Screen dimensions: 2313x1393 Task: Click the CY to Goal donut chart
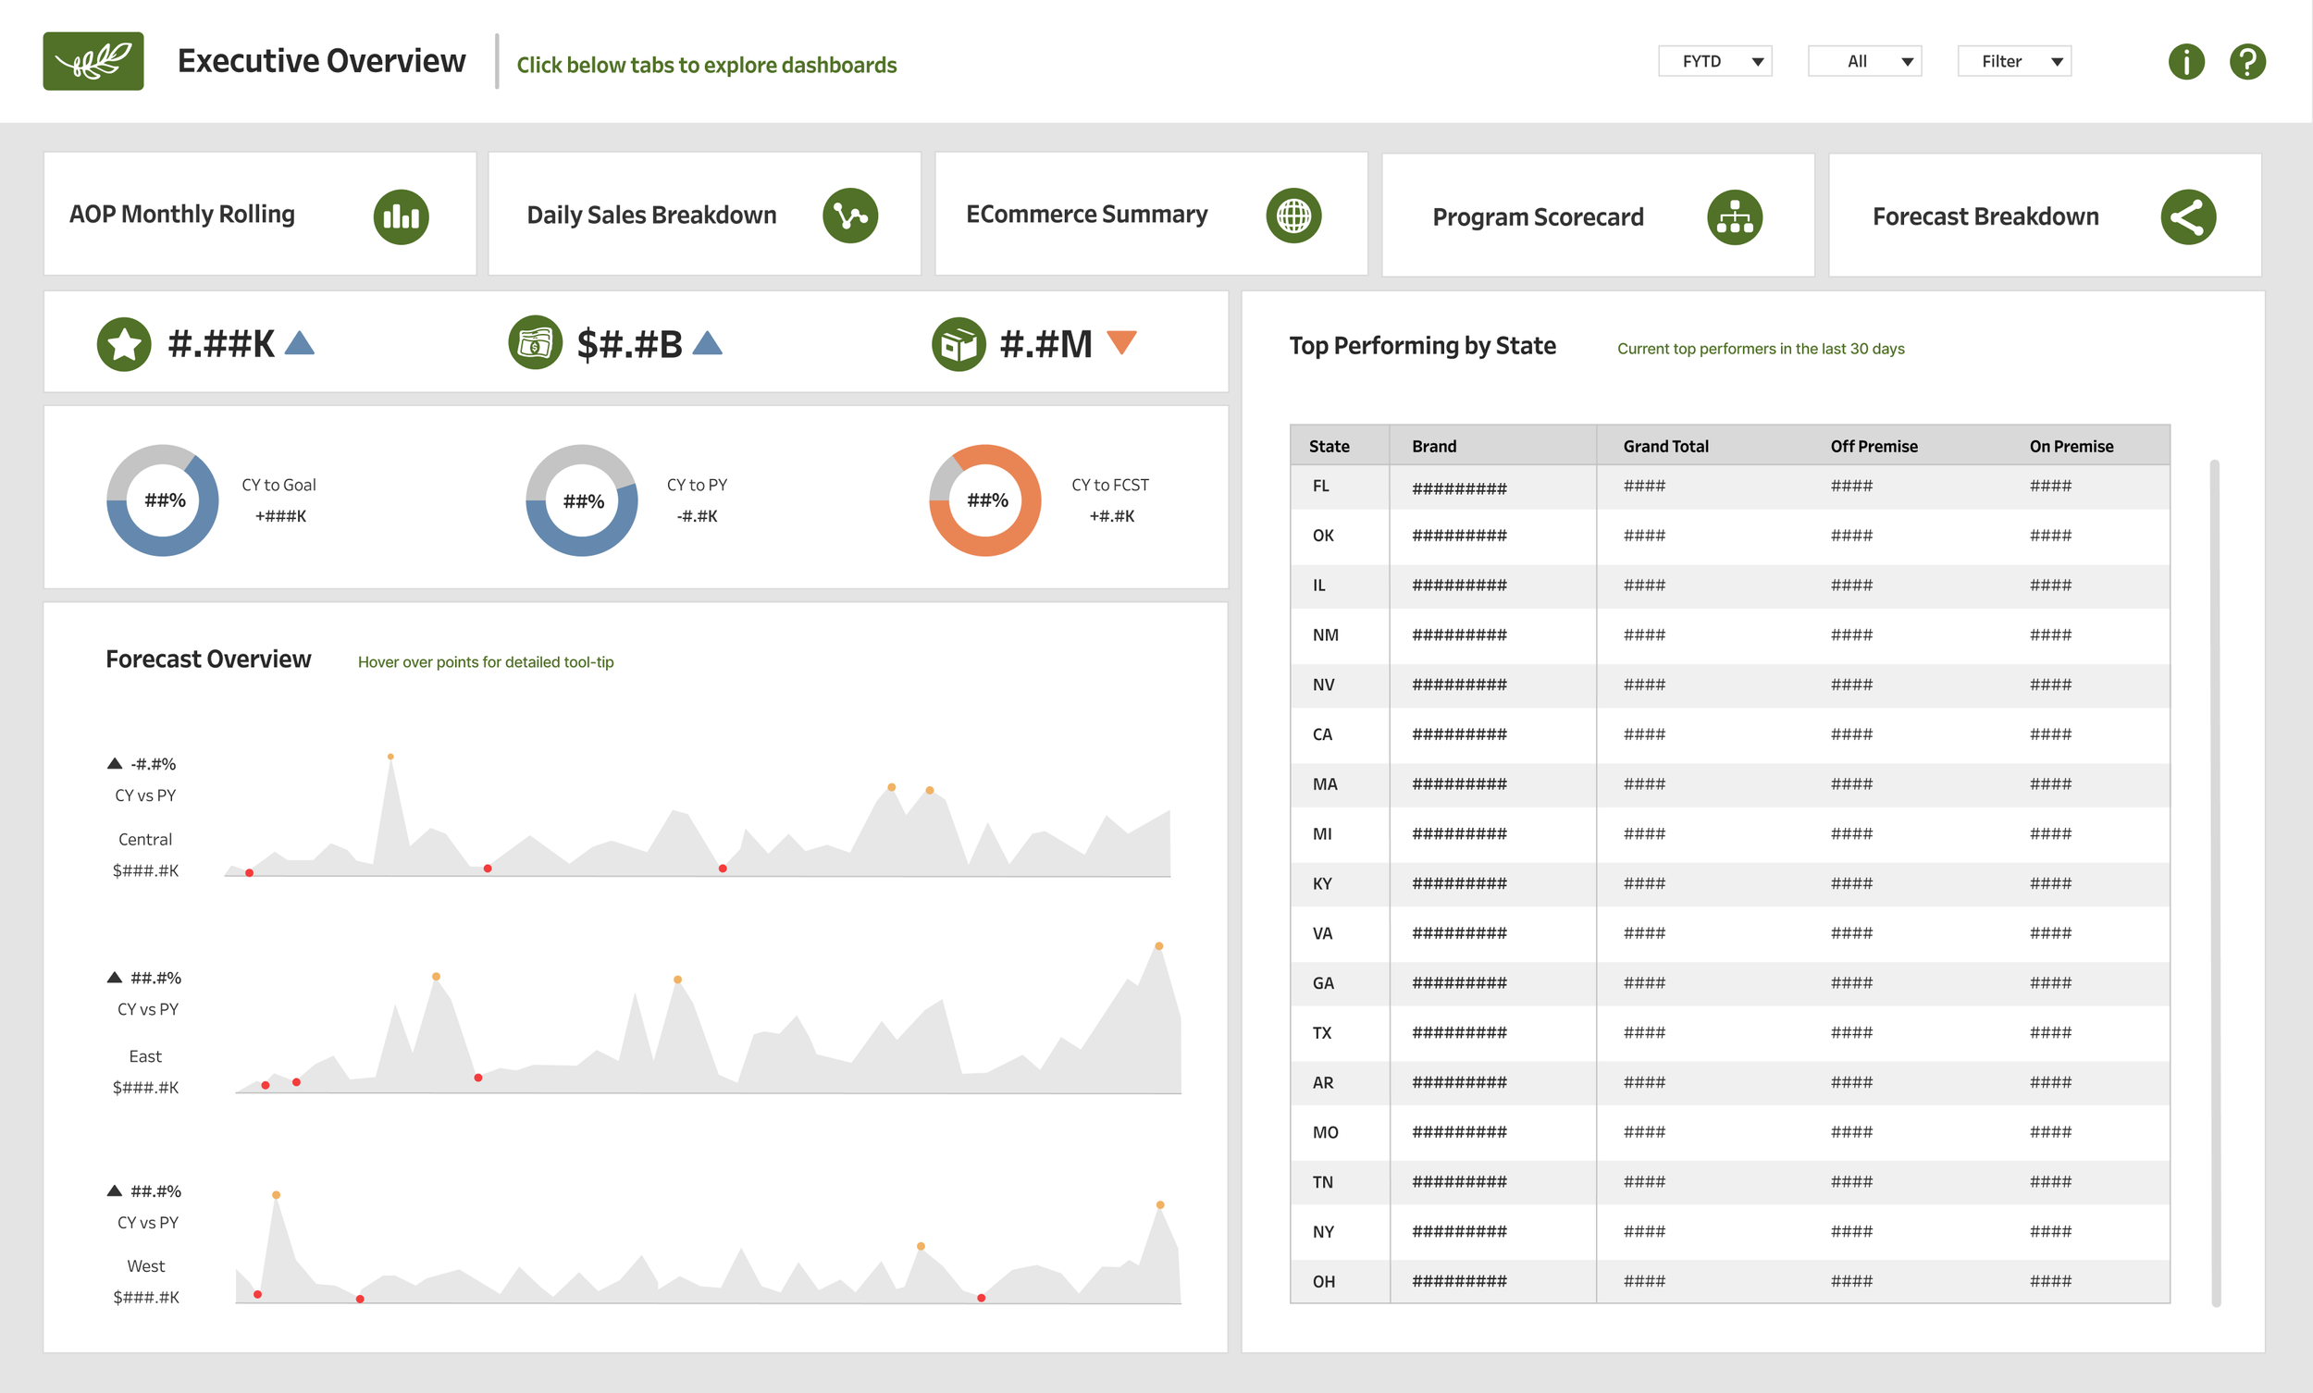click(162, 500)
